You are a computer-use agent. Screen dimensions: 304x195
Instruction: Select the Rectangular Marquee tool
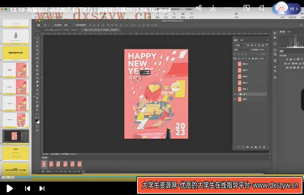(x=37, y=38)
